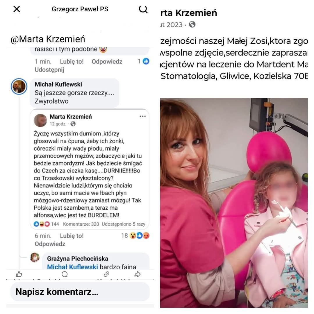Click Odpowiedz under Kuflewski's comment

(x=50, y=244)
